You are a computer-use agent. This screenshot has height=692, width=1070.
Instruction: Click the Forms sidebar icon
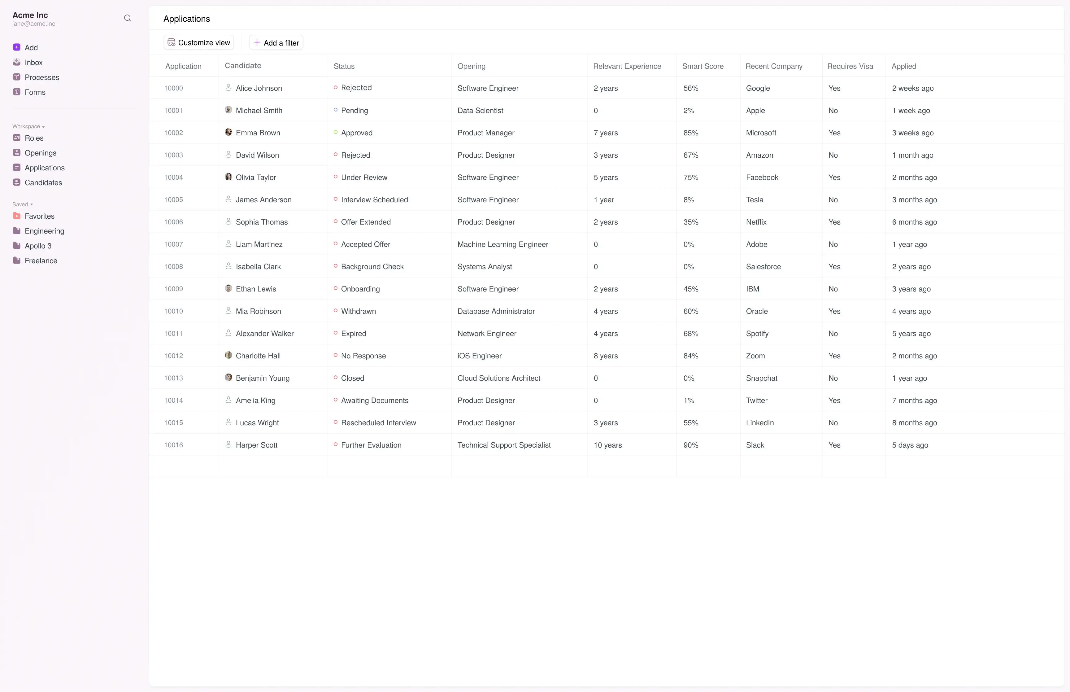coord(17,92)
